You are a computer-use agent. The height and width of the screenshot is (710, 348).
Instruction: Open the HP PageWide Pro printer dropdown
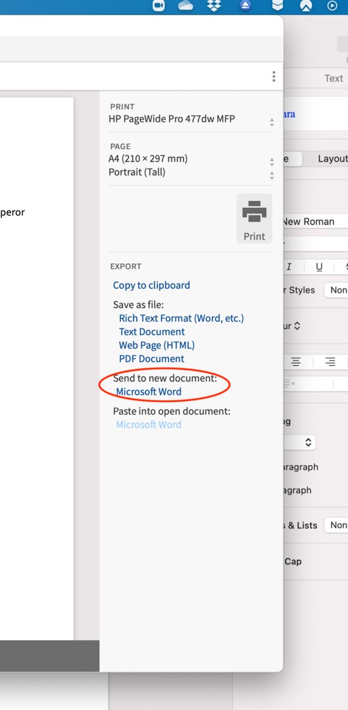[x=190, y=120]
